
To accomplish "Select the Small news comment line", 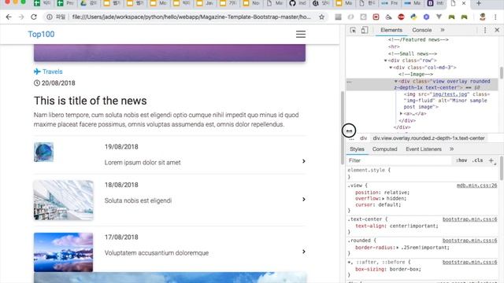I will (413, 54).
